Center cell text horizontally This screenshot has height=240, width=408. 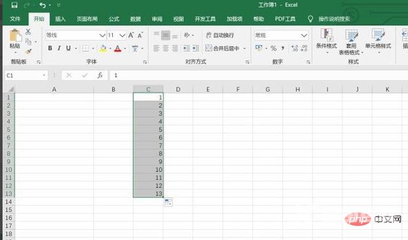[166, 48]
